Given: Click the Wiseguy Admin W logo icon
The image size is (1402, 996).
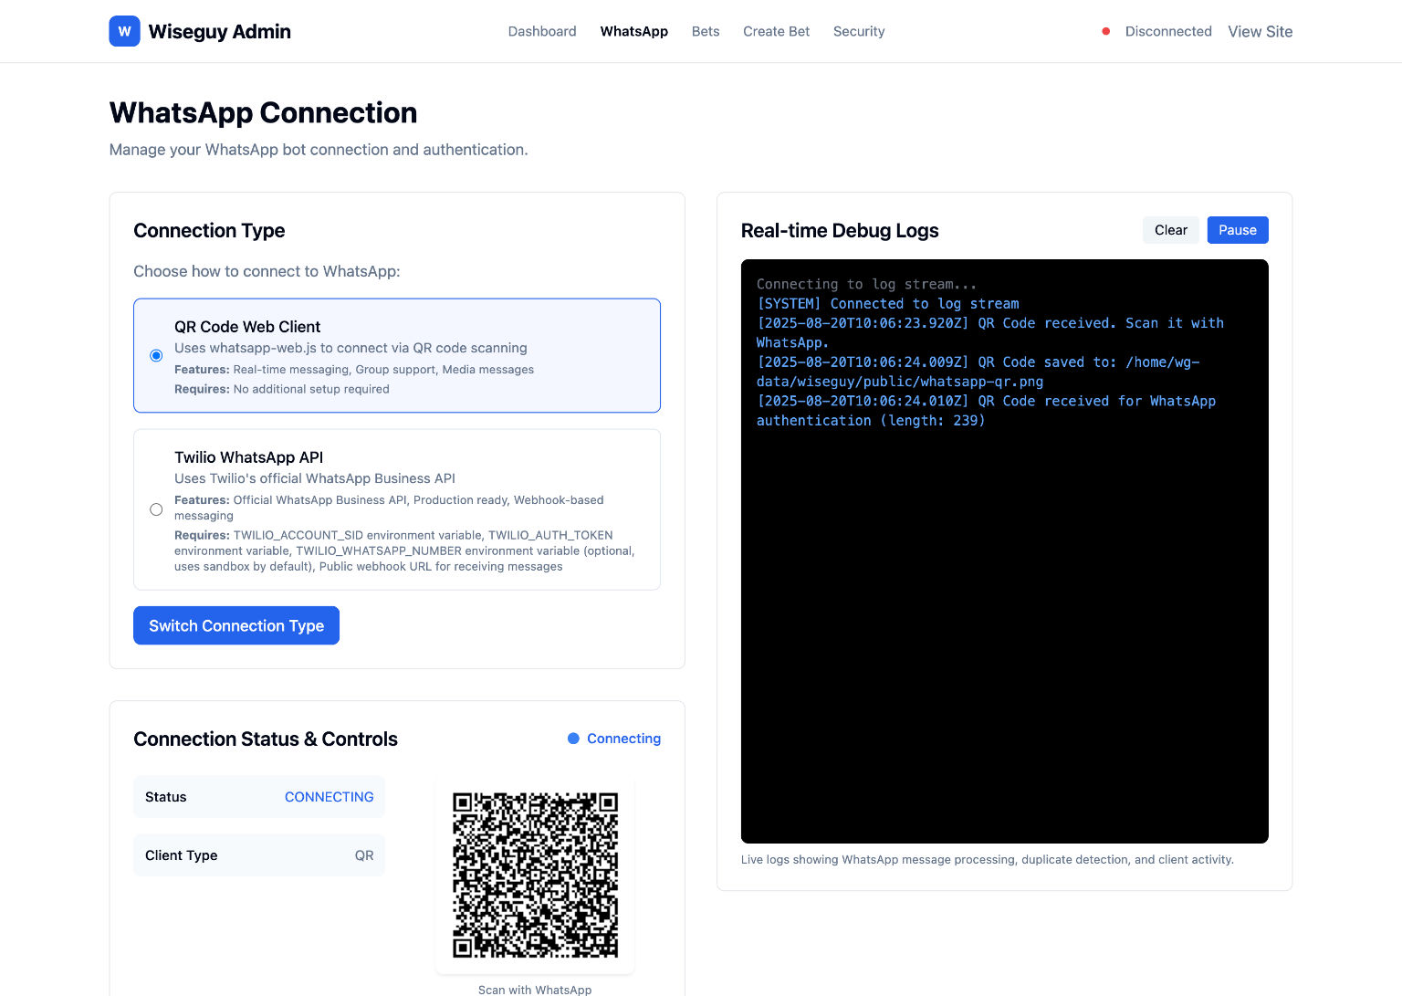Looking at the screenshot, I should click(124, 31).
